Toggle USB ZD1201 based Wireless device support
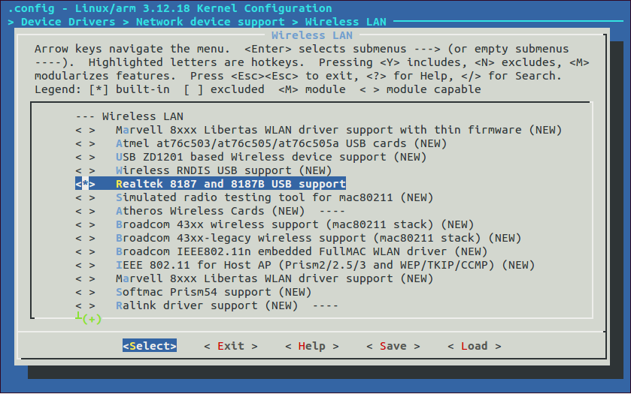The image size is (631, 394). point(250,157)
